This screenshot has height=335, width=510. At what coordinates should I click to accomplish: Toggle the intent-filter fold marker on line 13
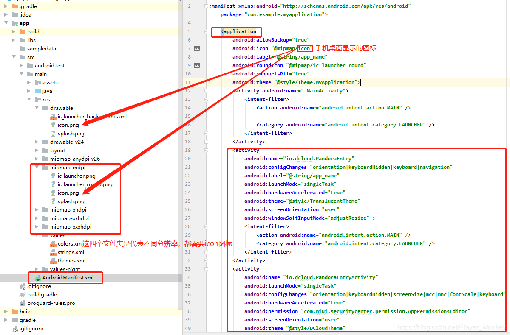tap(206, 99)
